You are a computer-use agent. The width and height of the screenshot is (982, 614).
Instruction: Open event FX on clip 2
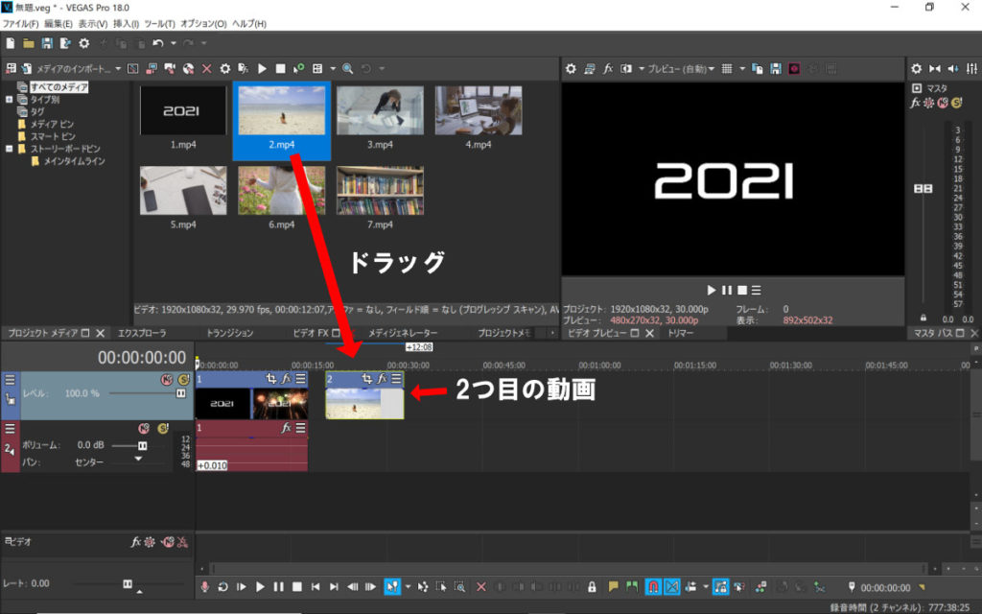(x=381, y=380)
